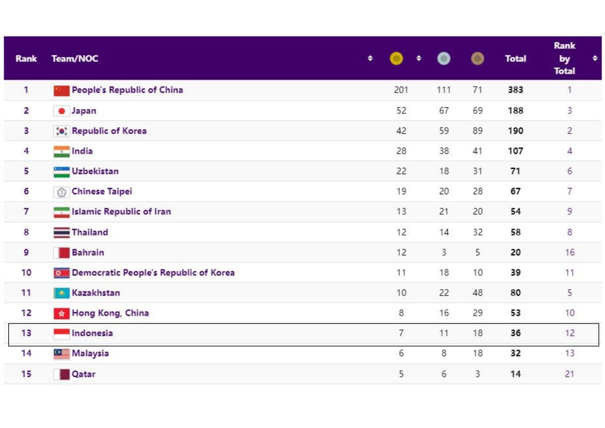605x428 pixels.
Task: Click the Qatar flag icon
Action: pyautogui.click(x=61, y=374)
